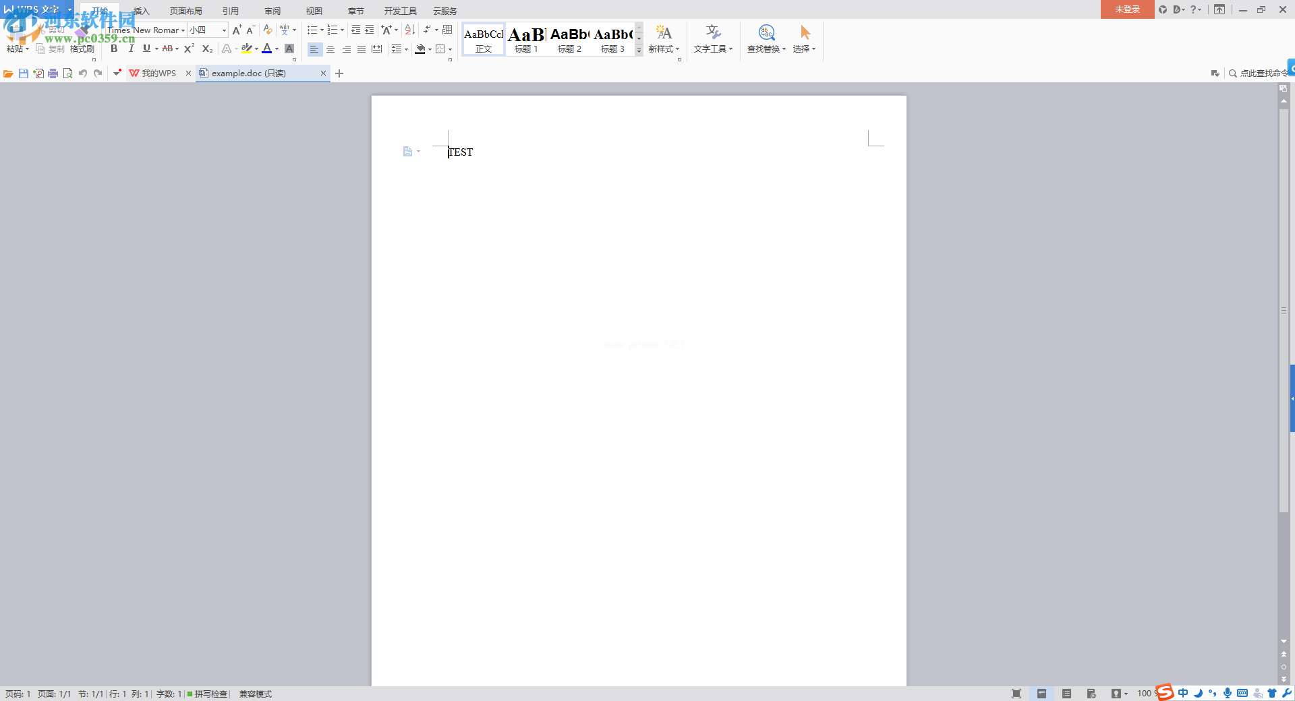The height and width of the screenshot is (701, 1295).
Task: Select the Clear Formatting icon
Action: [268, 30]
